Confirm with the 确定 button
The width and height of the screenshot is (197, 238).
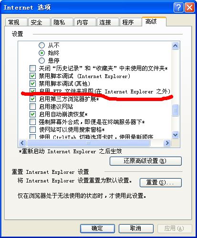(x=97, y=228)
